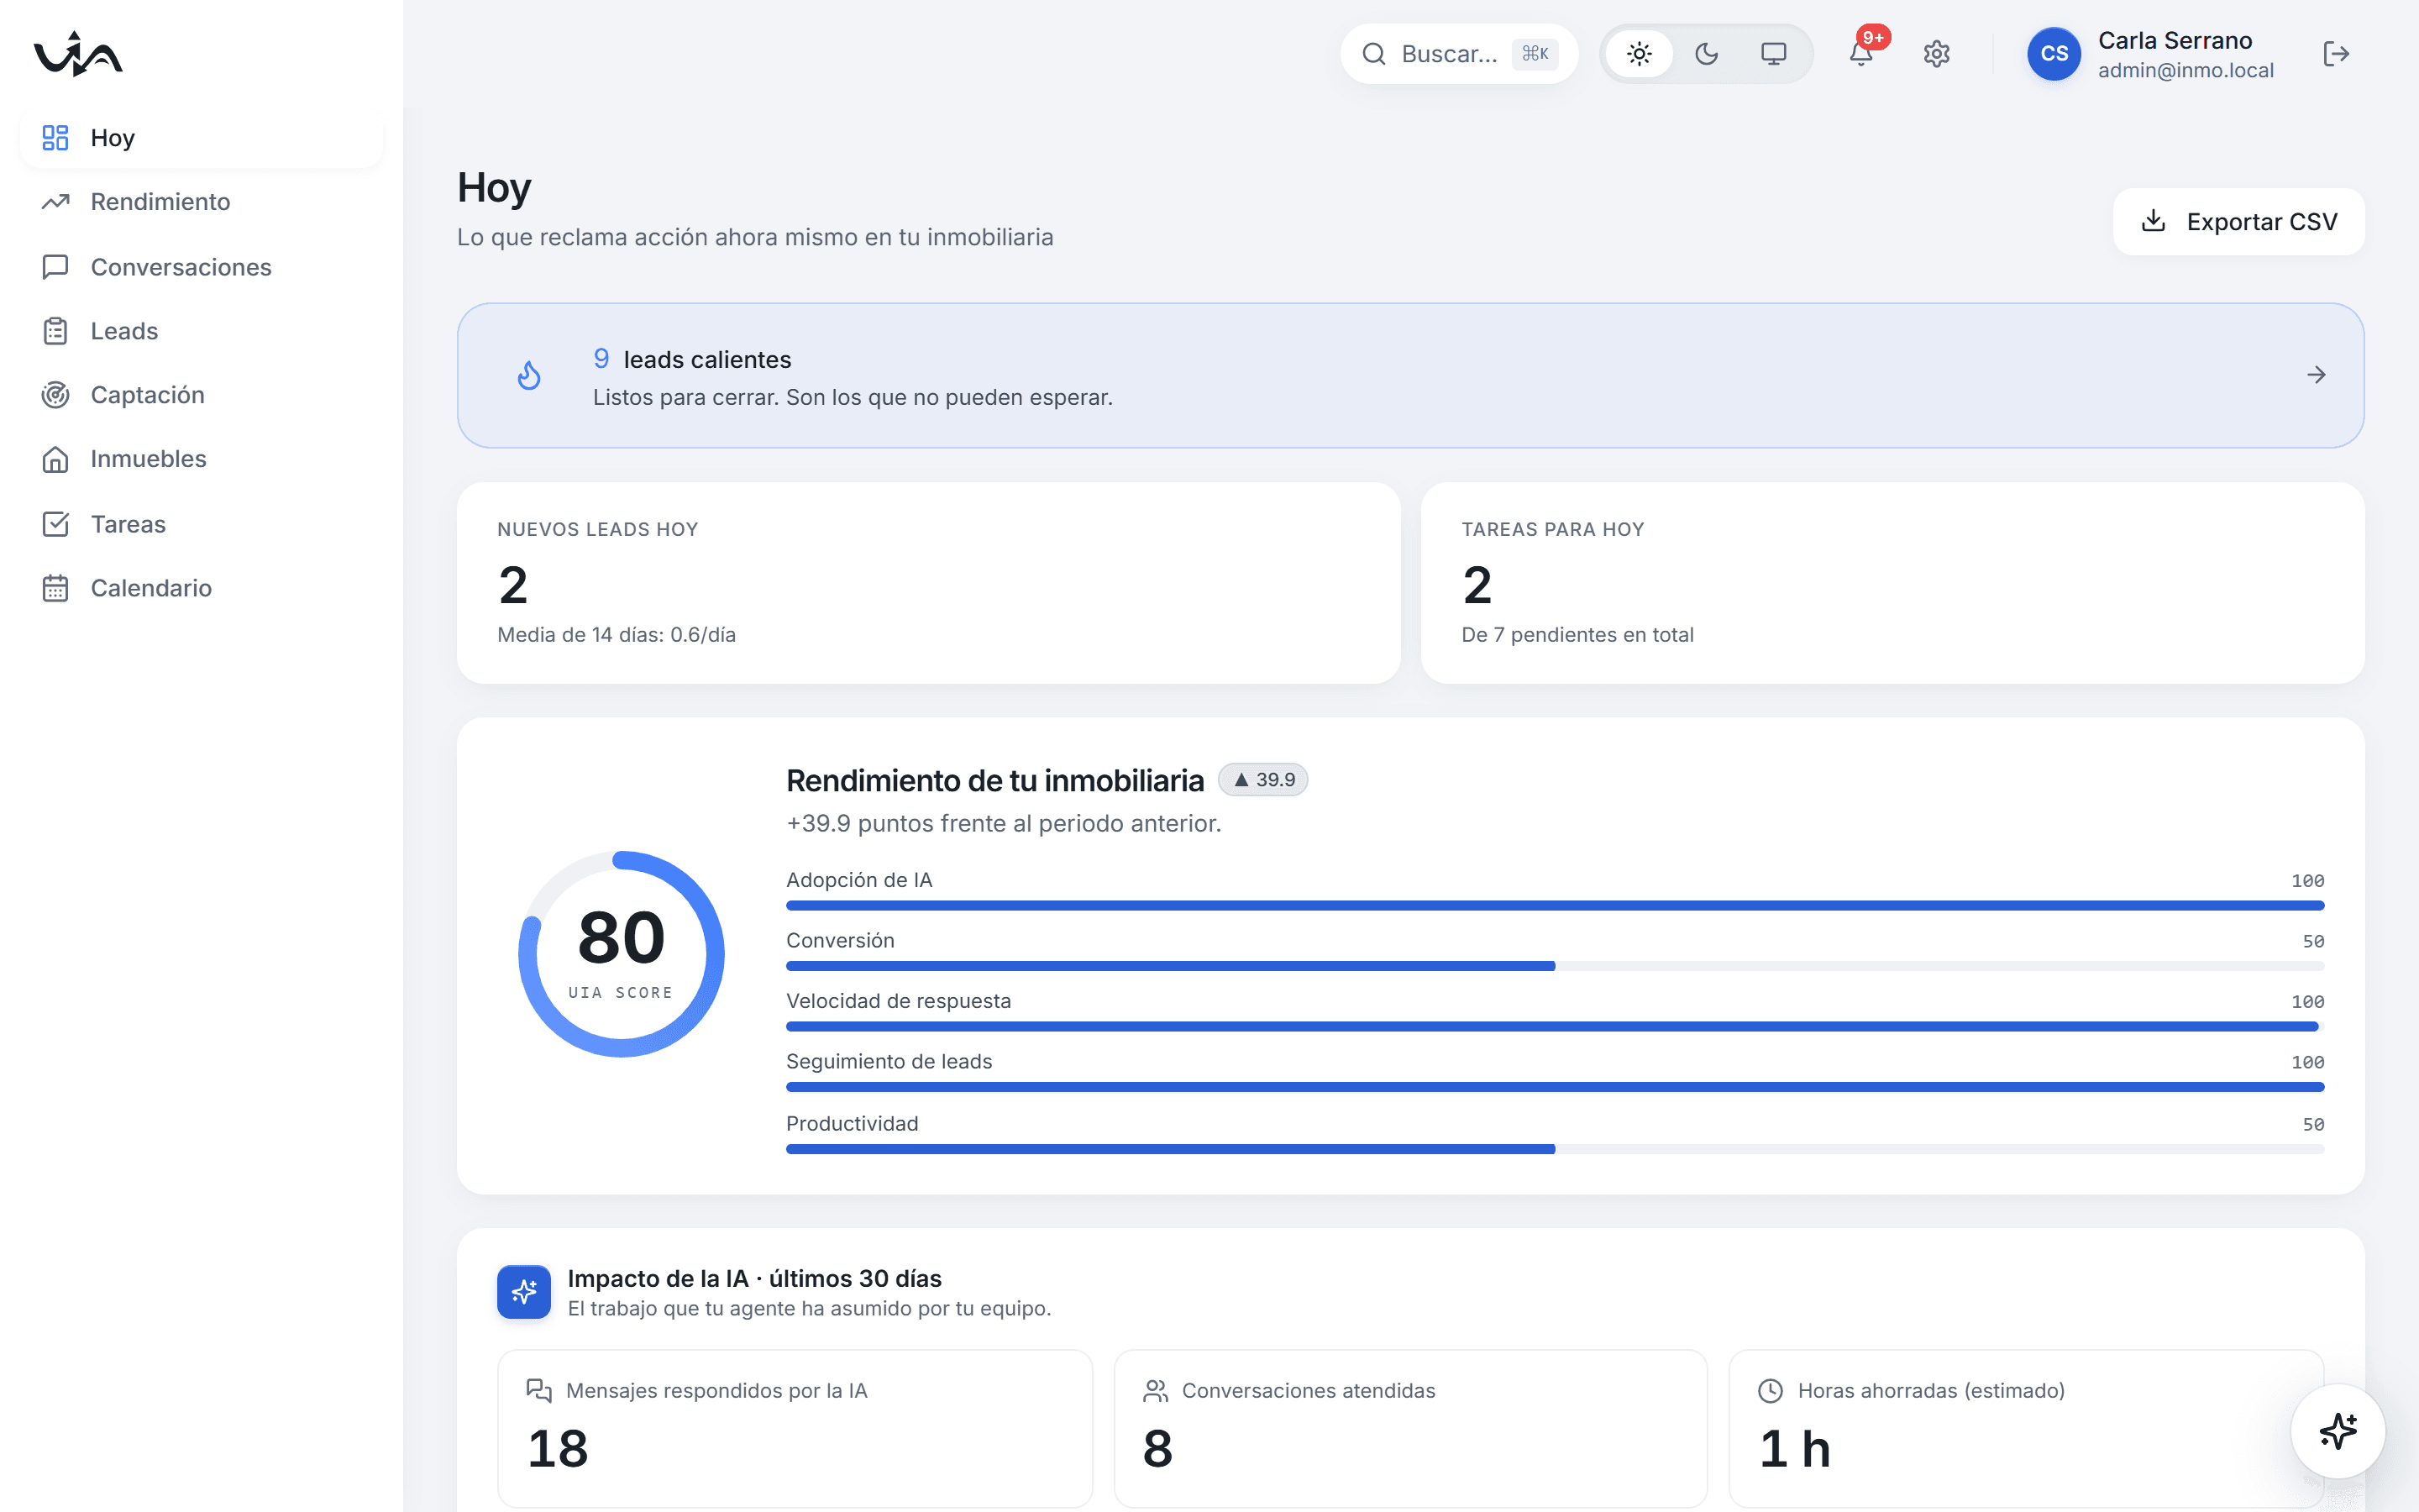Image resolution: width=2419 pixels, height=1512 pixels.
Task: Click the flame icon on hot leads banner
Action: click(529, 376)
